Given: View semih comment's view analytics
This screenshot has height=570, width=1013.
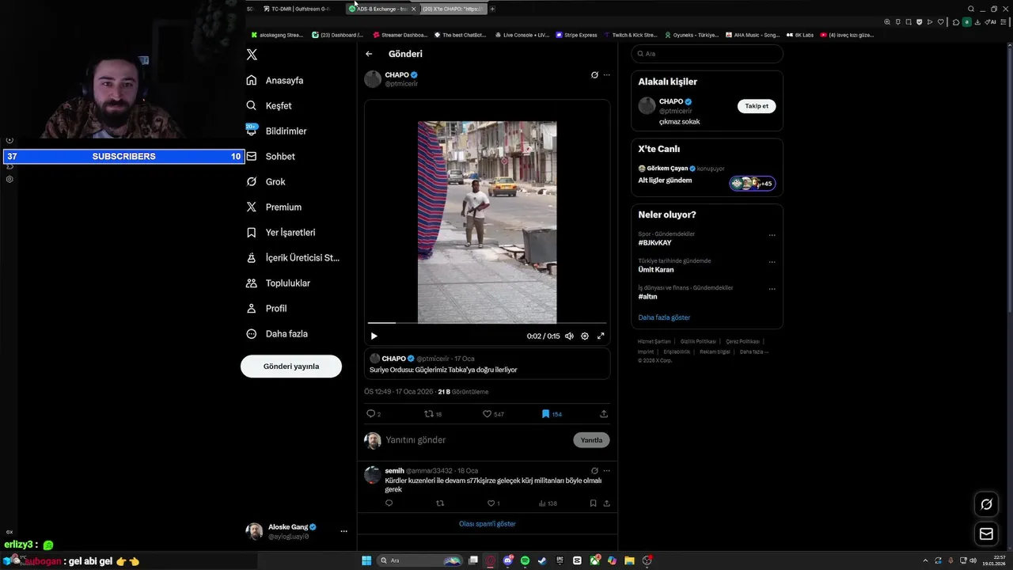Looking at the screenshot, I should 548,503.
